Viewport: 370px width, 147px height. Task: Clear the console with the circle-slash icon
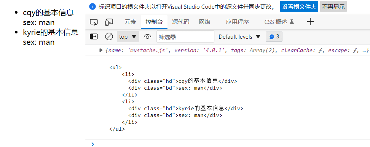coord(109,37)
